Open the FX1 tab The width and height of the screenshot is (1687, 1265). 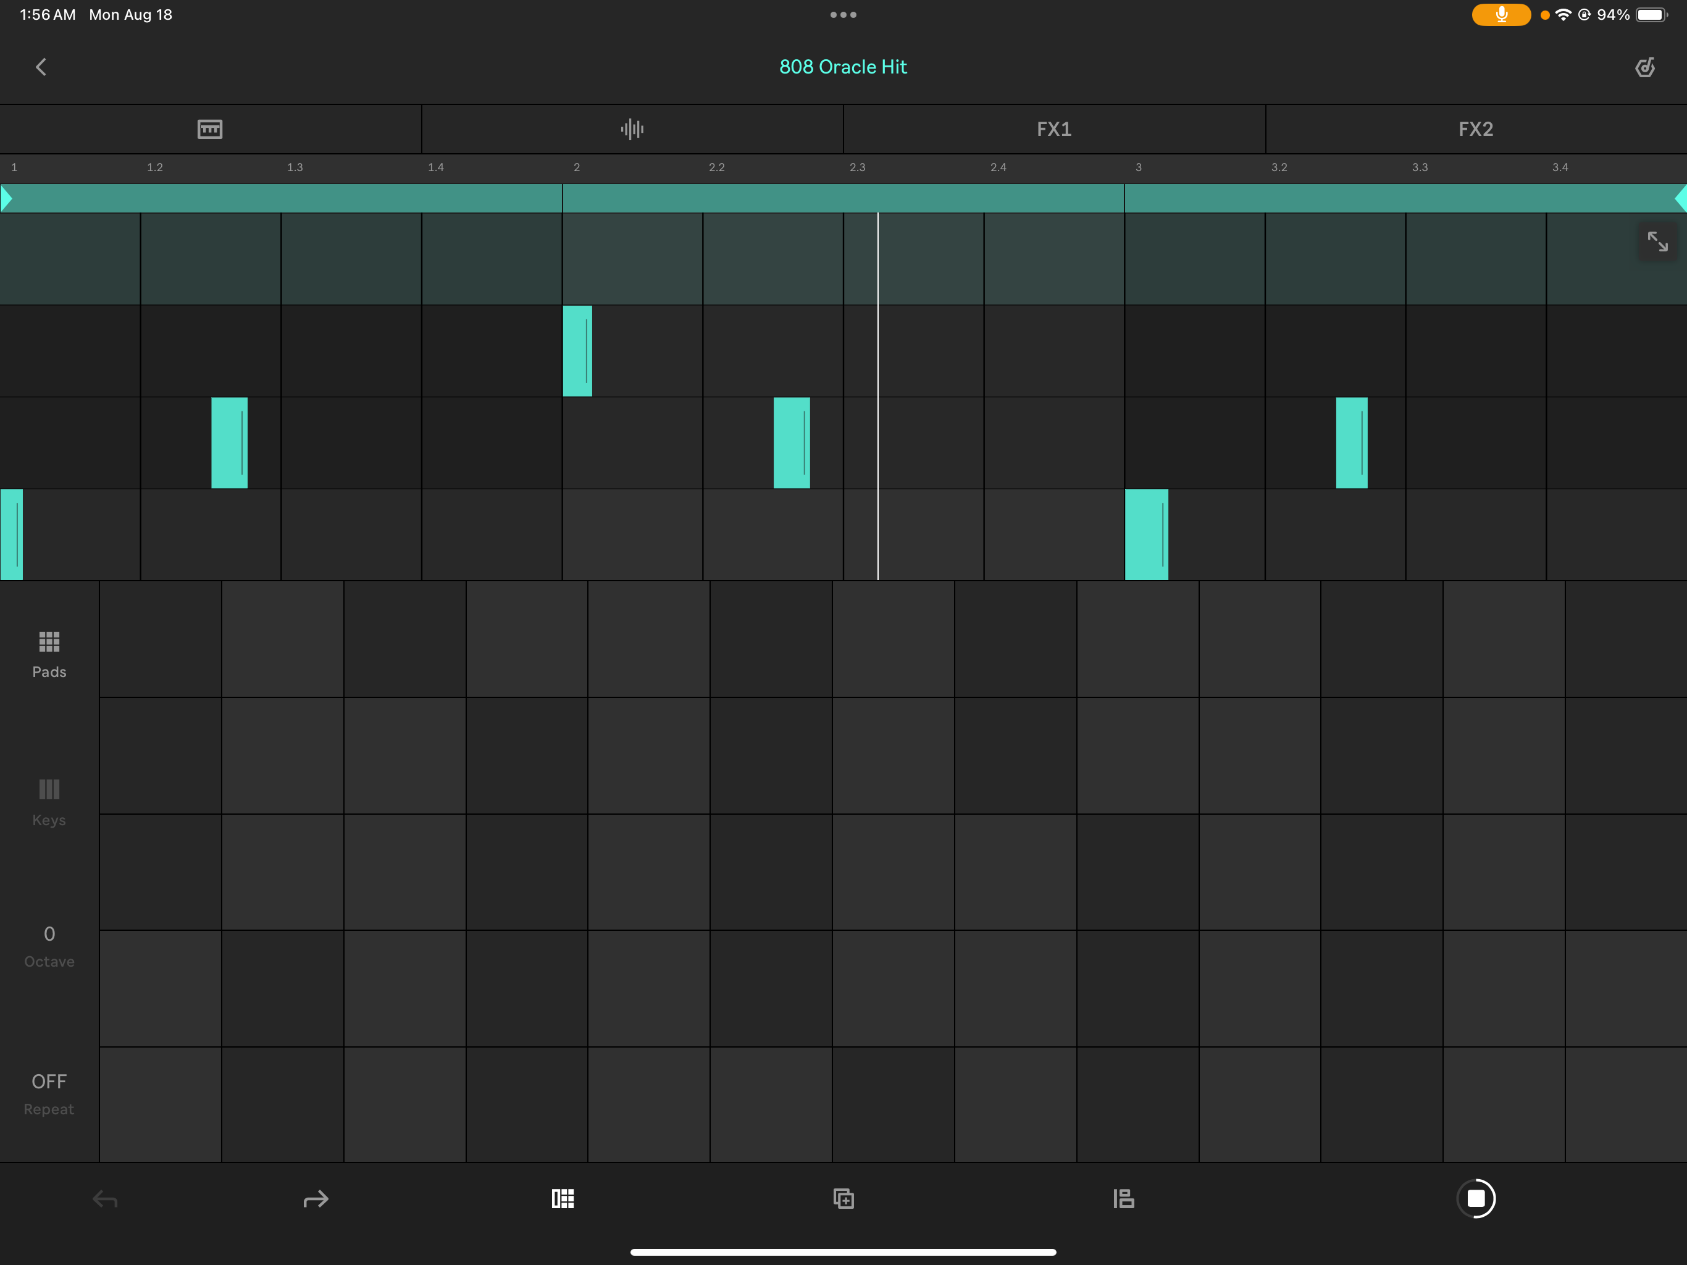tap(1054, 129)
